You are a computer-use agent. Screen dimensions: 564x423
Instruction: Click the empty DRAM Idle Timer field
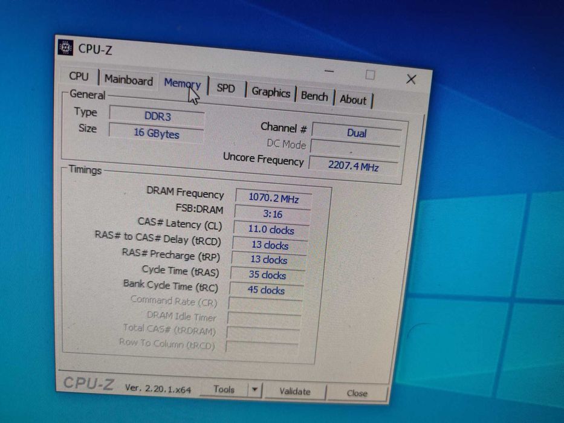(x=264, y=320)
